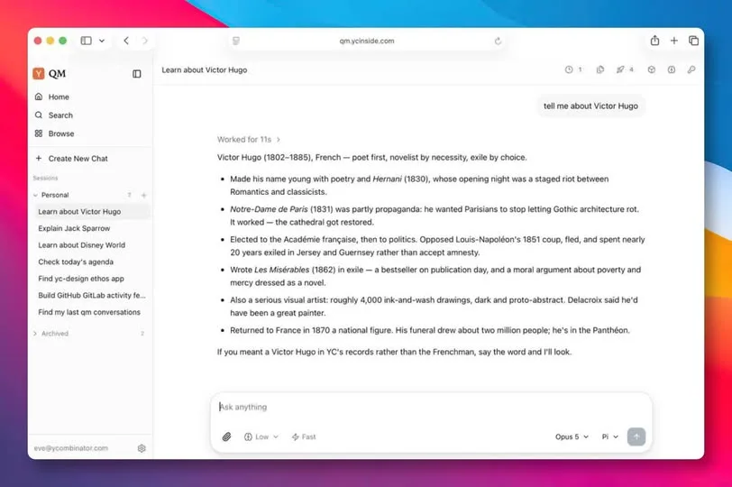Open settings gear beside eve@ycombinator.com
The image size is (732, 487).
pos(142,448)
